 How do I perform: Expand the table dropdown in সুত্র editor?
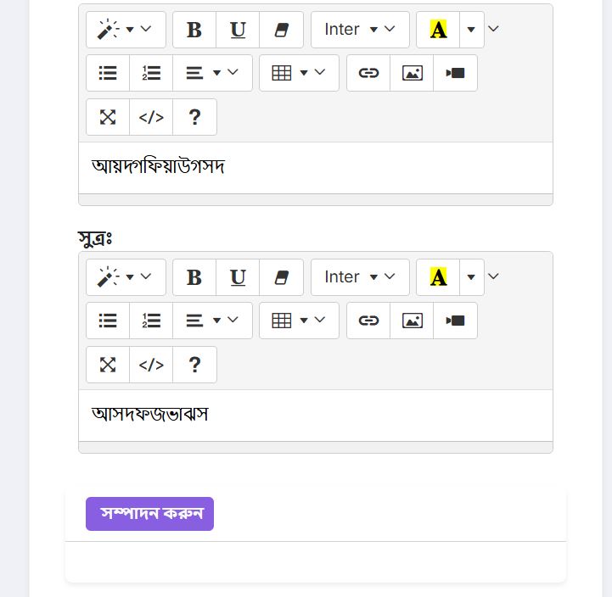coord(299,321)
